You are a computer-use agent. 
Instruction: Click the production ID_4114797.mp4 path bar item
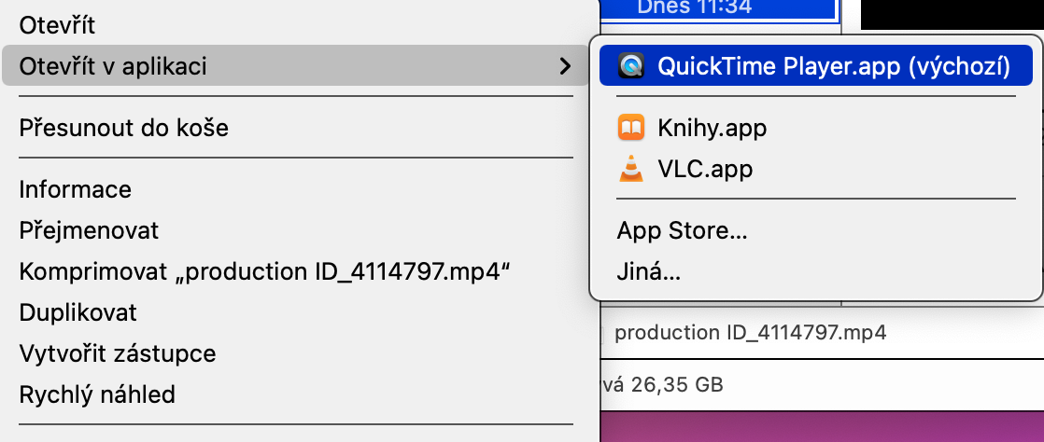coord(750,333)
